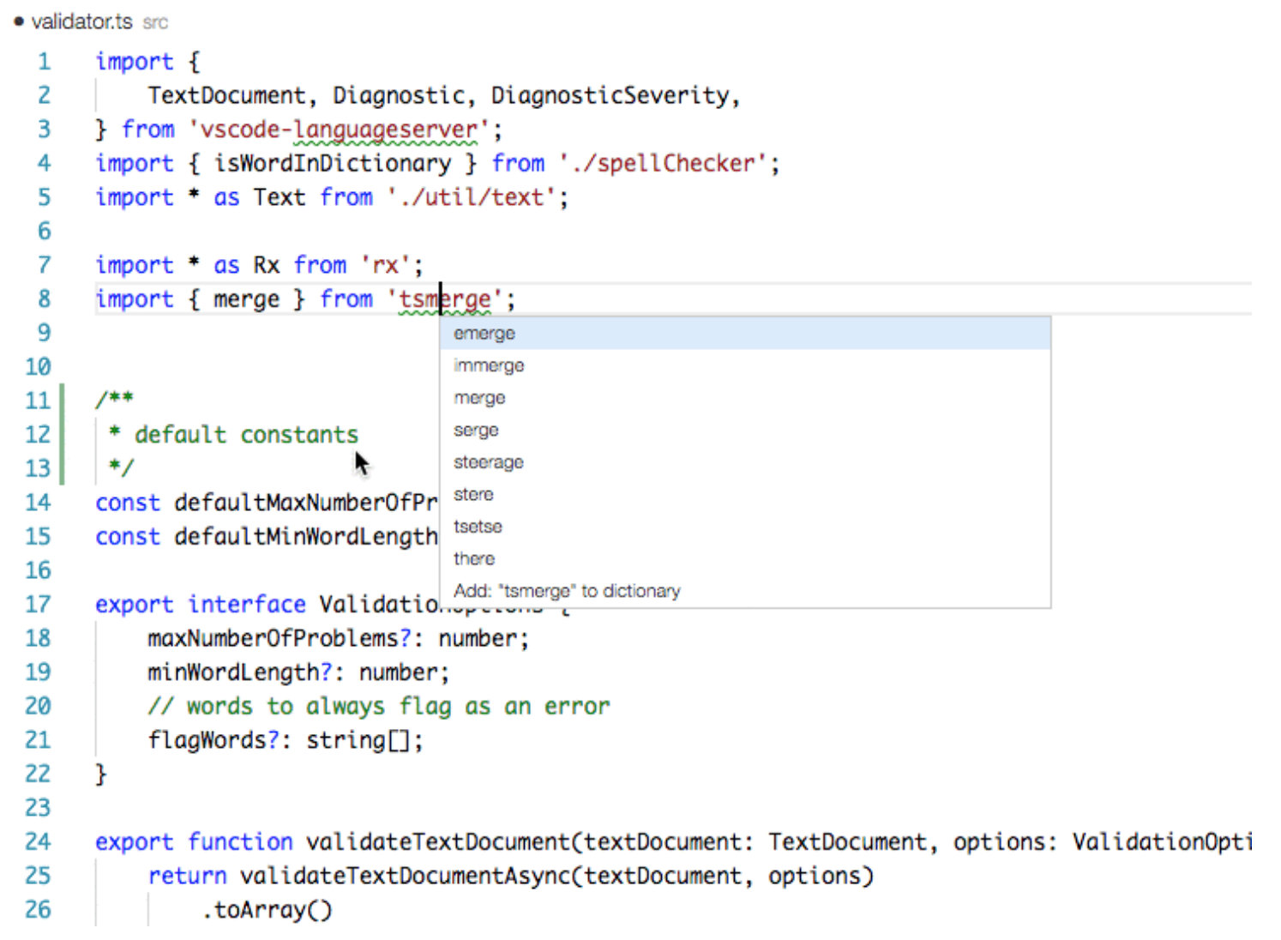Click the src breadcrumb label
The width and height of the screenshot is (1281, 940).
tap(155, 23)
